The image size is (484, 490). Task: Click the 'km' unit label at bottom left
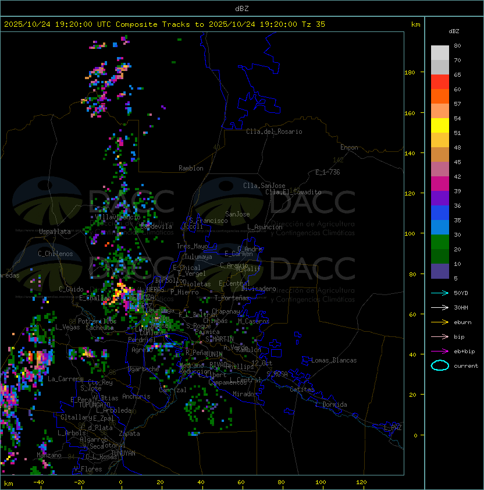click(x=9, y=484)
